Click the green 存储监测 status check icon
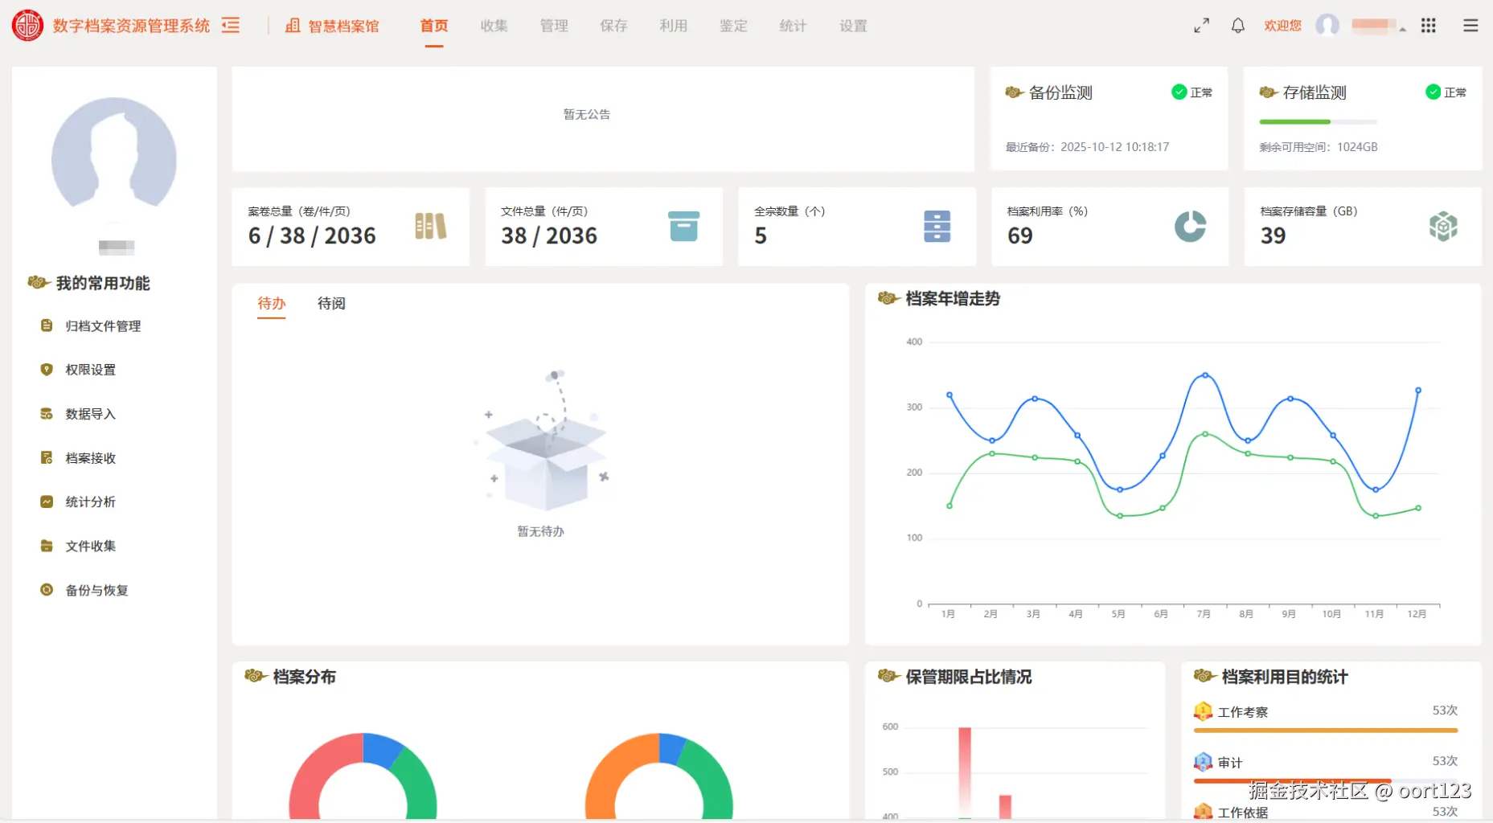 1433,92
